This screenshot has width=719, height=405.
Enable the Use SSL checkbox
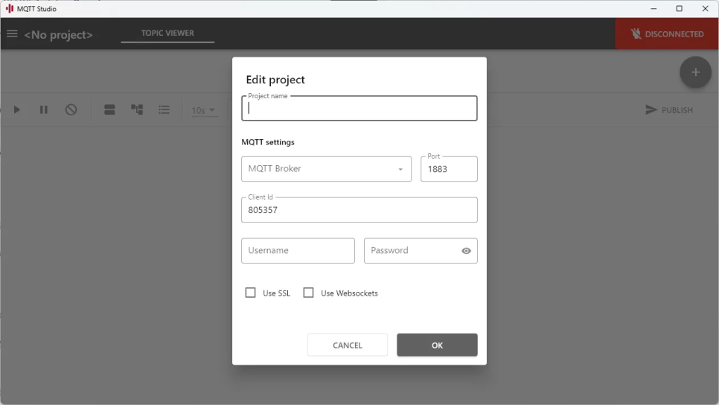pos(250,293)
